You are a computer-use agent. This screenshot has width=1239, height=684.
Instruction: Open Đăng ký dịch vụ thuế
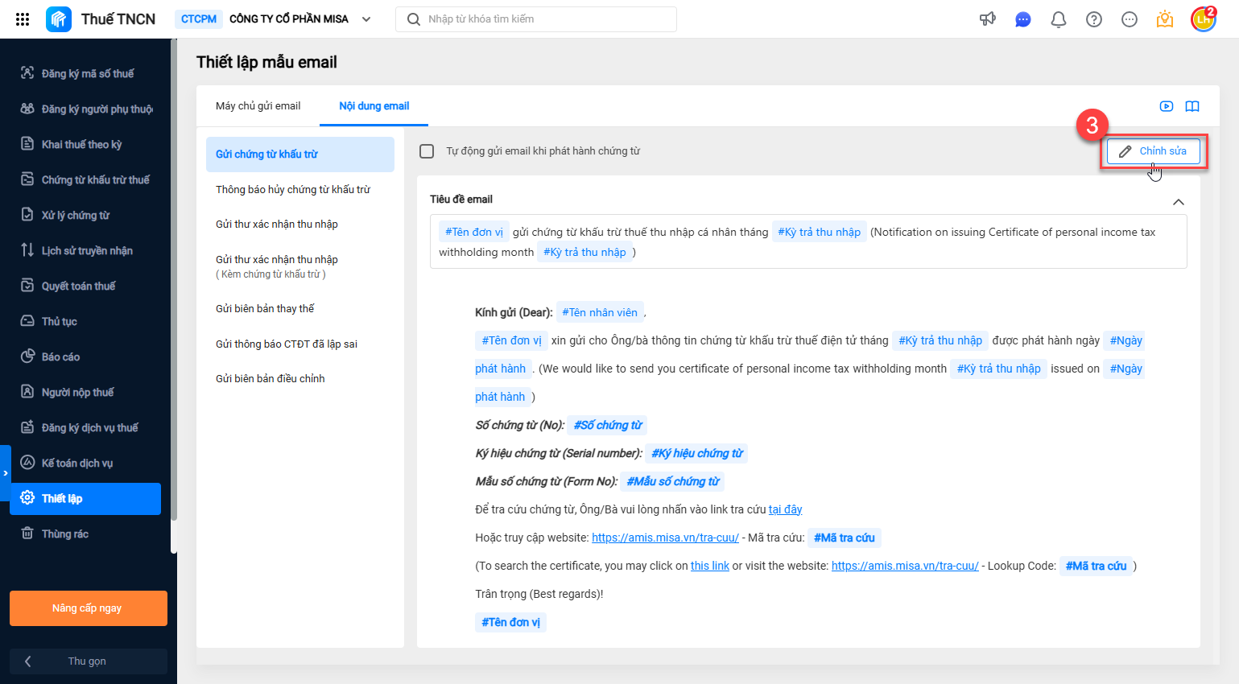(x=85, y=427)
